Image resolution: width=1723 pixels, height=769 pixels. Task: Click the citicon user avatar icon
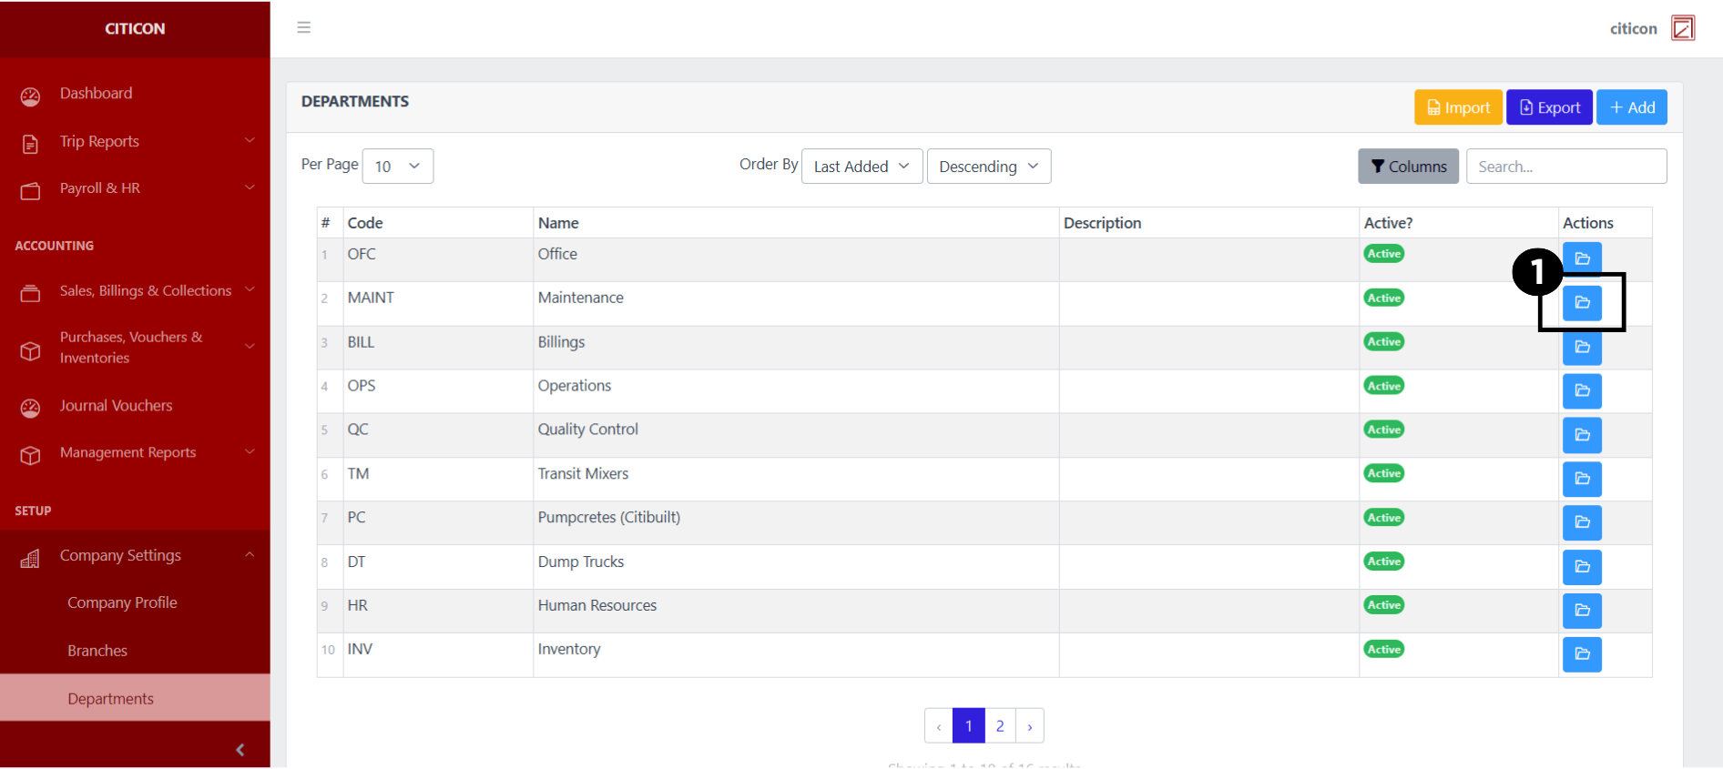click(1682, 28)
